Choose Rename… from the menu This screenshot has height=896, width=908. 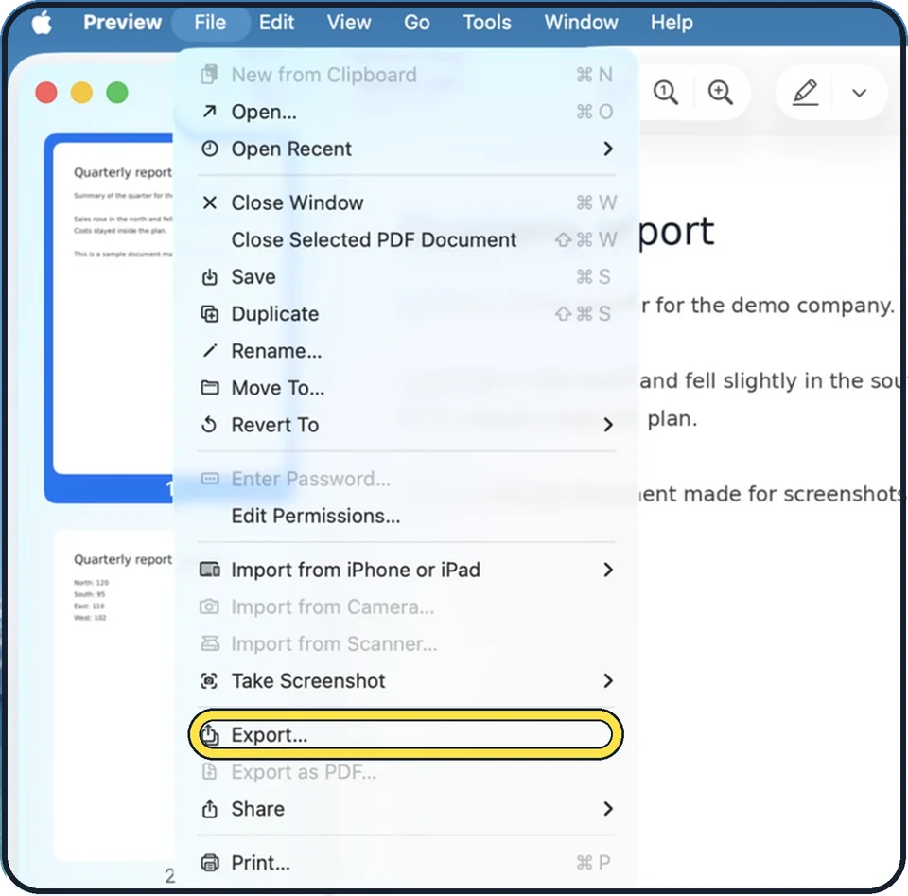click(406, 351)
